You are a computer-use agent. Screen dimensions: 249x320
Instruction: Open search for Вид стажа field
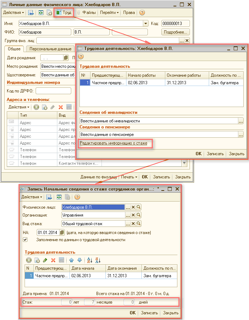(139, 224)
